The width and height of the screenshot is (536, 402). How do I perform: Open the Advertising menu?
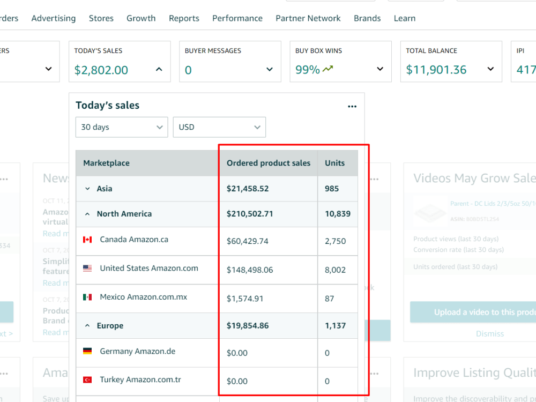coord(54,18)
